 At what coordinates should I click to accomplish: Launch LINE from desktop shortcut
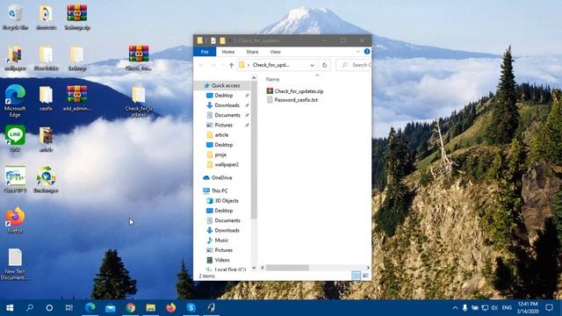[15, 139]
